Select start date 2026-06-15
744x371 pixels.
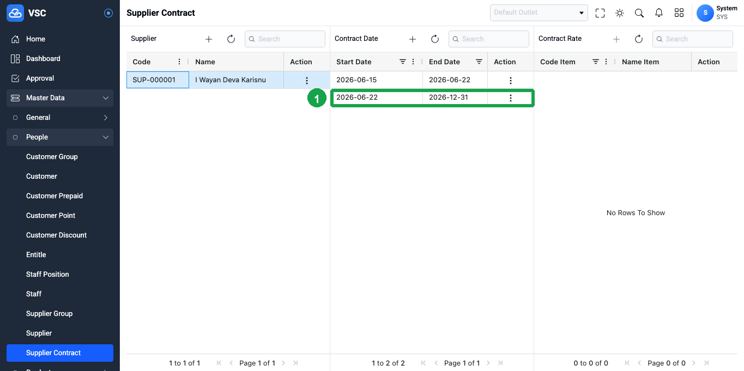pyautogui.click(x=377, y=80)
